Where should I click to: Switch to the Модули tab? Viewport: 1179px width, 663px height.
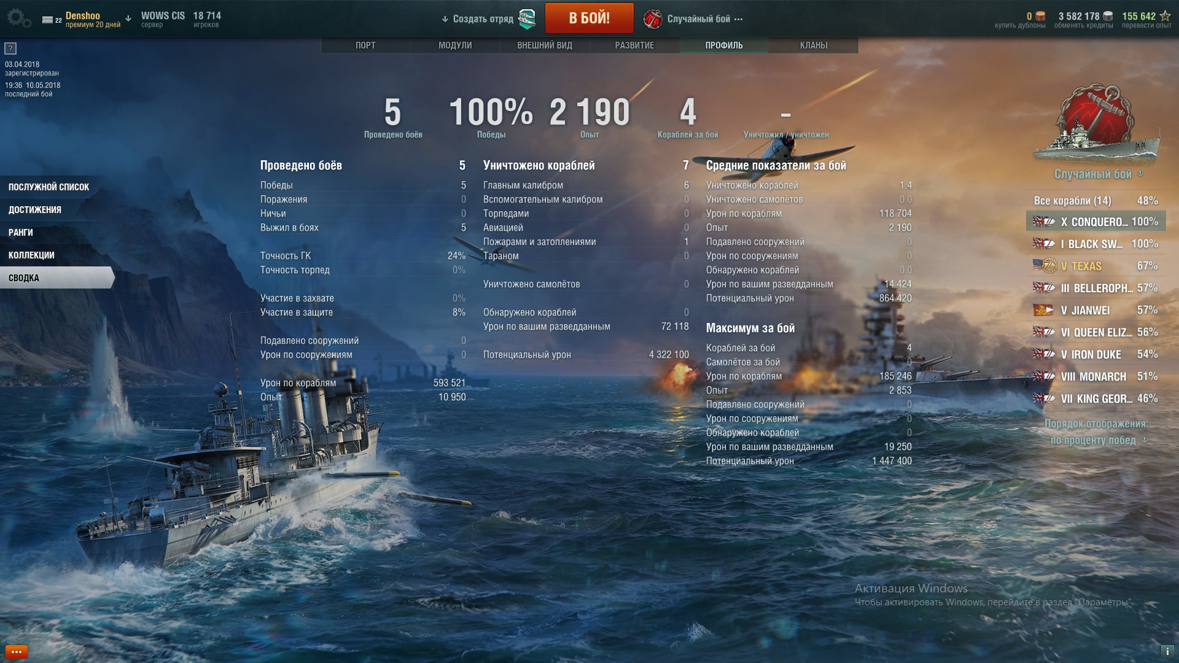click(455, 45)
